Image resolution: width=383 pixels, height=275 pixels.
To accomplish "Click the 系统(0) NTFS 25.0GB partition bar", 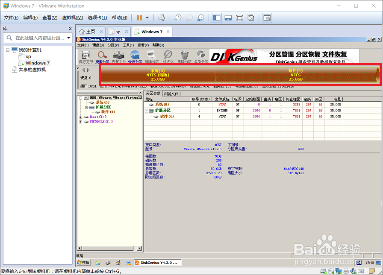I will click(158, 75).
